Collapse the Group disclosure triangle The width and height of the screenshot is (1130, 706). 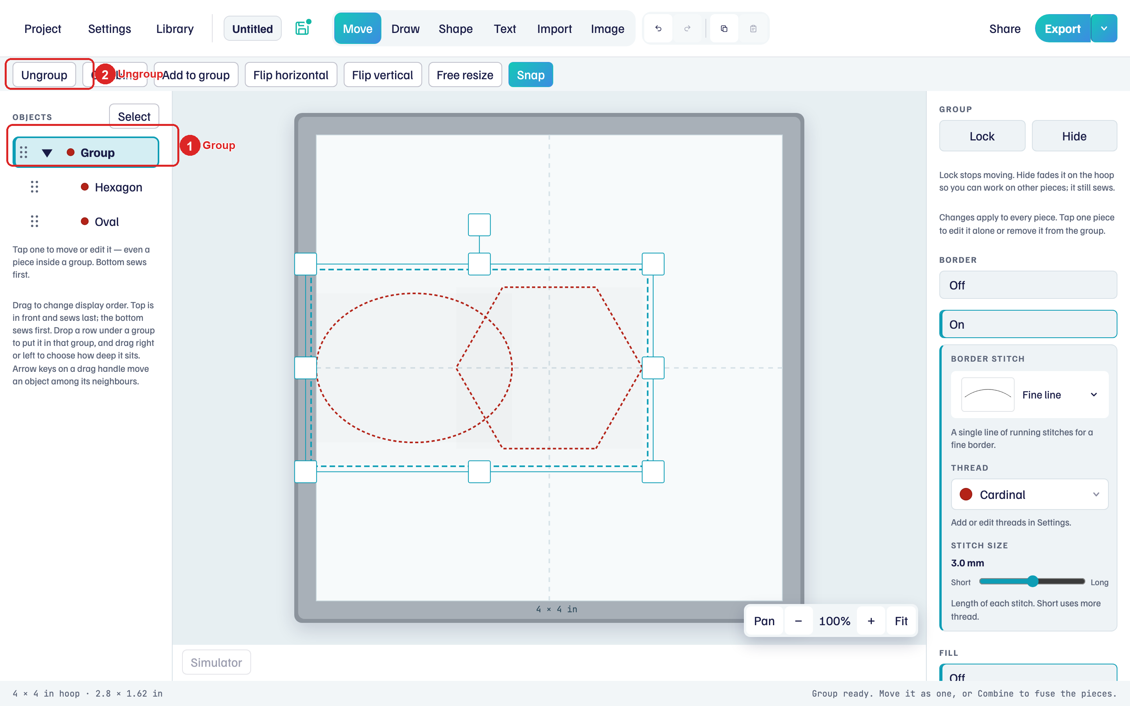[x=47, y=153]
